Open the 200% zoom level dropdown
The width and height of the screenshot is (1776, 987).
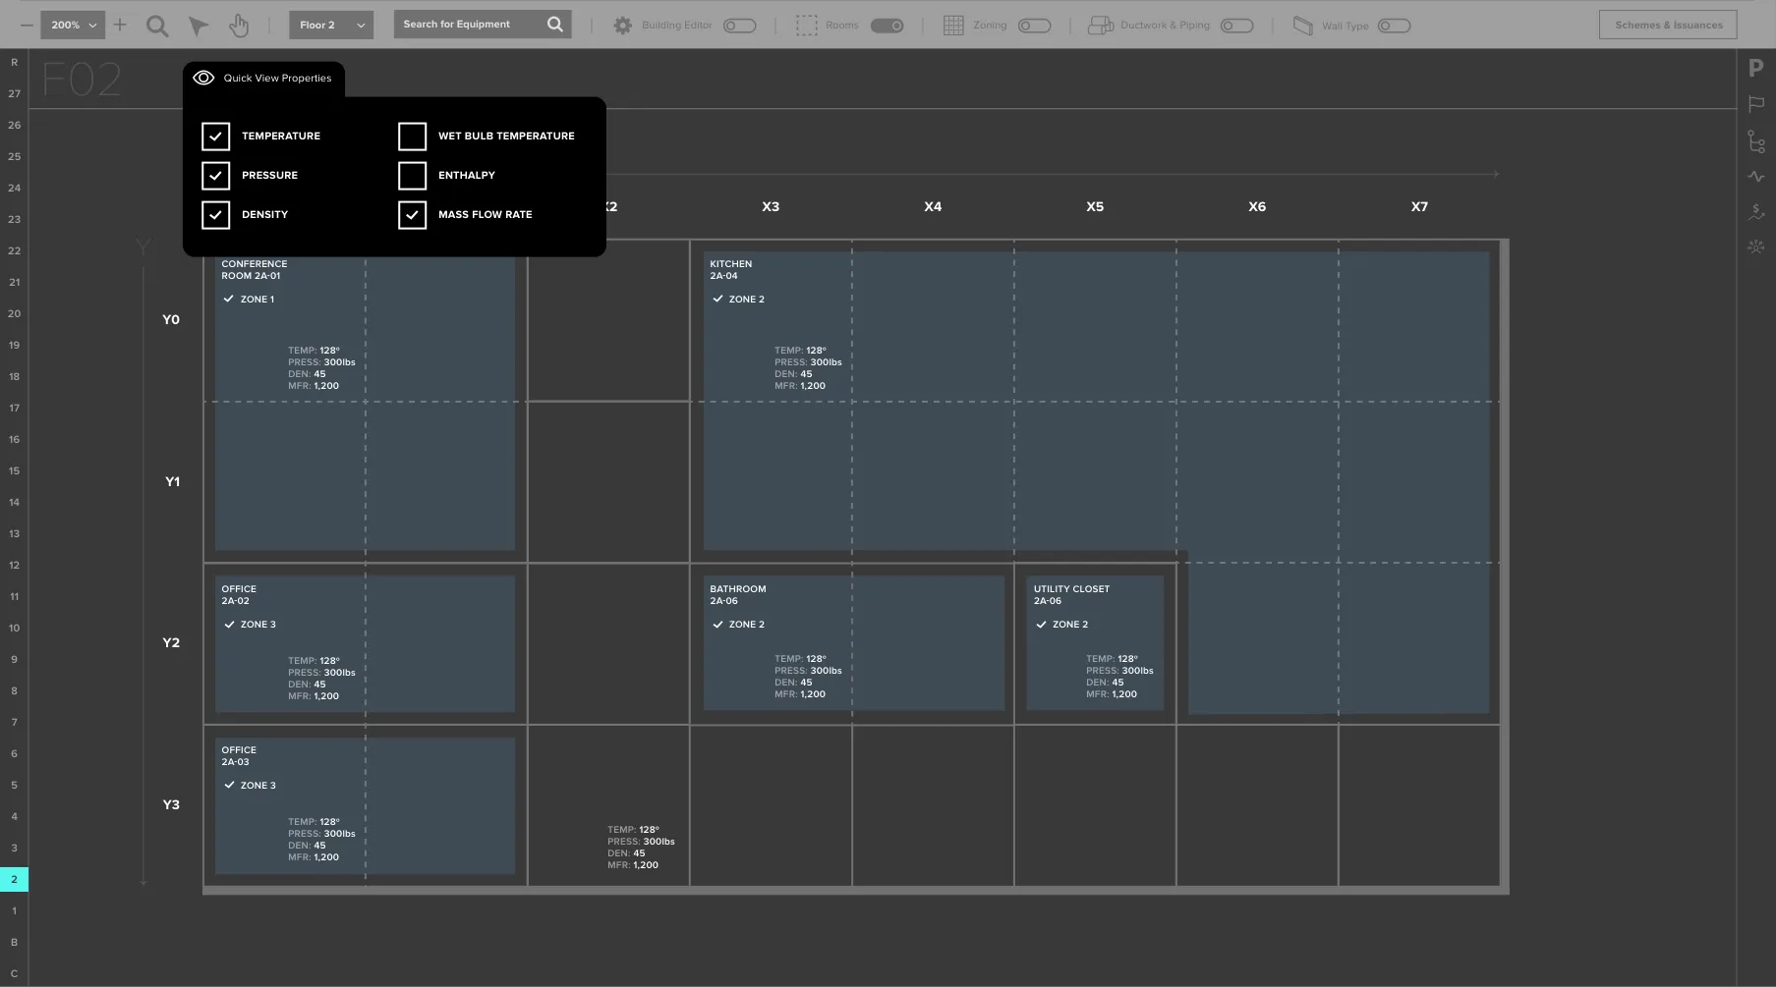click(x=73, y=25)
